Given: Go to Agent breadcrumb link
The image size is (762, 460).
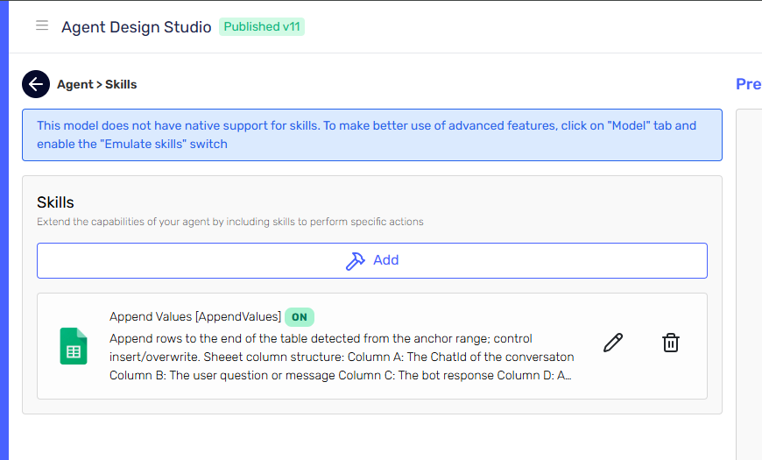Looking at the screenshot, I should pyautogui.click(x=74, y=85).
